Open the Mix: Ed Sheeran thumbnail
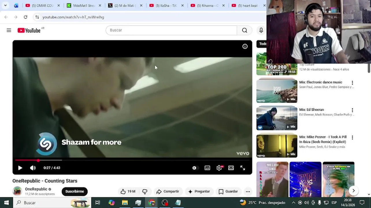Screen dimensions: 371x208 click(x=277, y=118)
